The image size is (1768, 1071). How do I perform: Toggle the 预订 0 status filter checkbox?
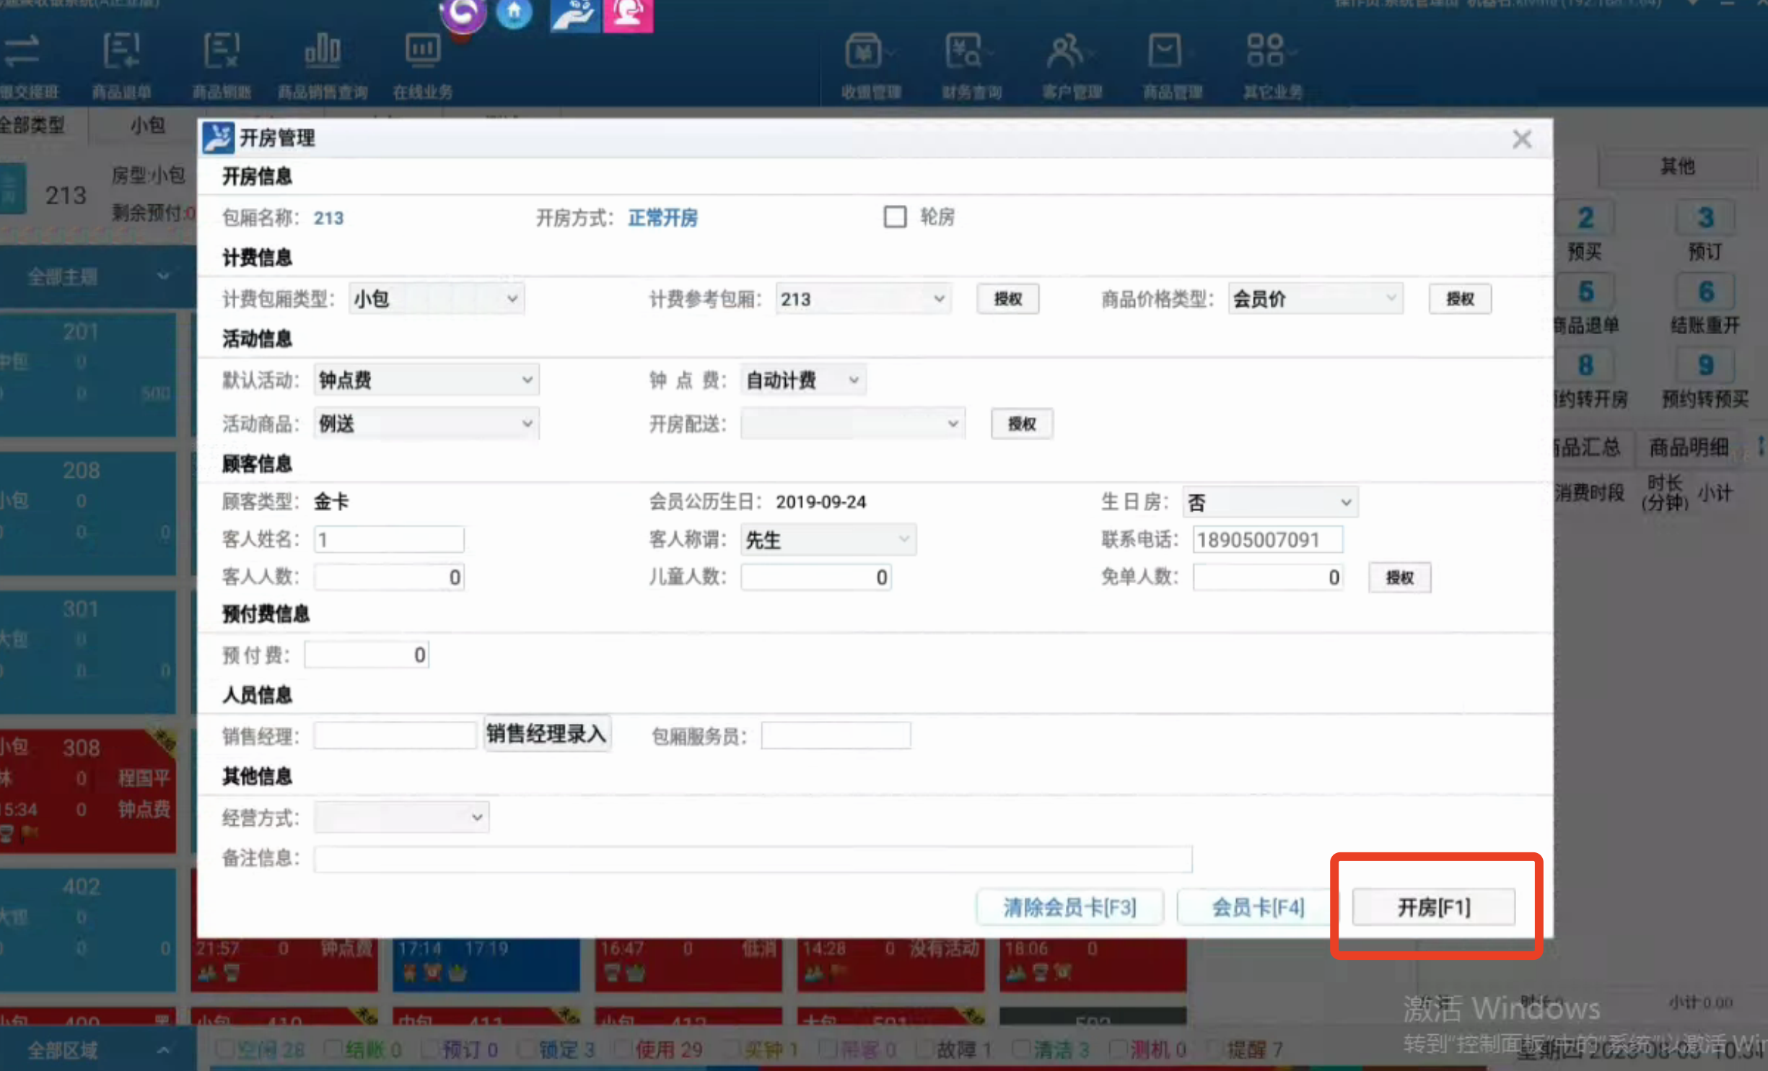[x=430, y=1049]
